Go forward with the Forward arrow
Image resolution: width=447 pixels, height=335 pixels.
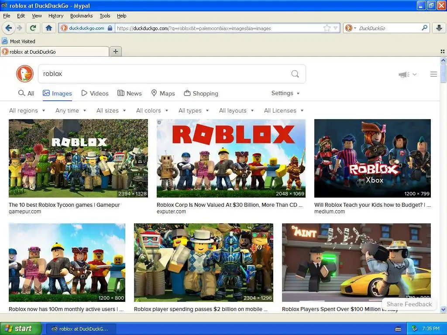pos(19,28)
